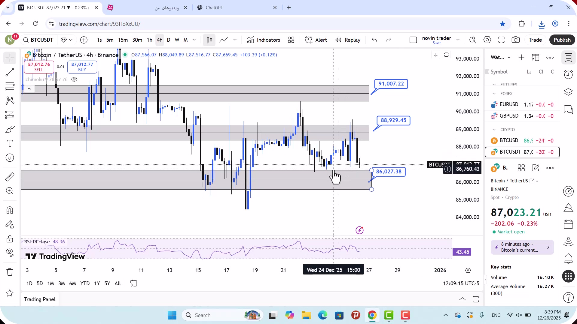Add a symbol to compare

click(84, 40)
